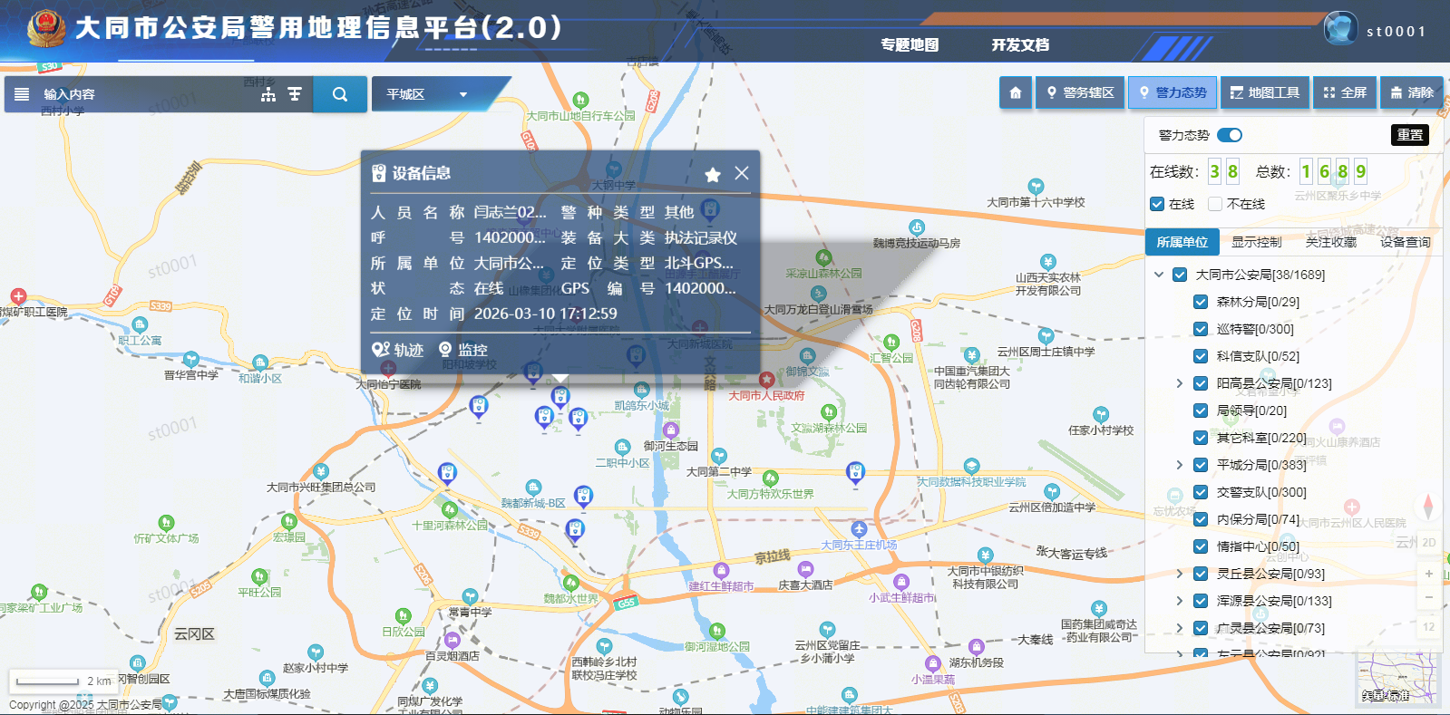Open the 专题地图 menu
The image size is (1450, 715).
pos(910,44)
